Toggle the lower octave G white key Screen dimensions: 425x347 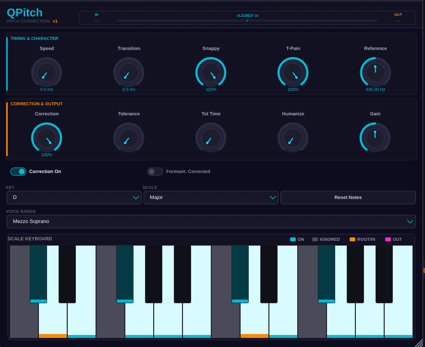click(139, 320)
